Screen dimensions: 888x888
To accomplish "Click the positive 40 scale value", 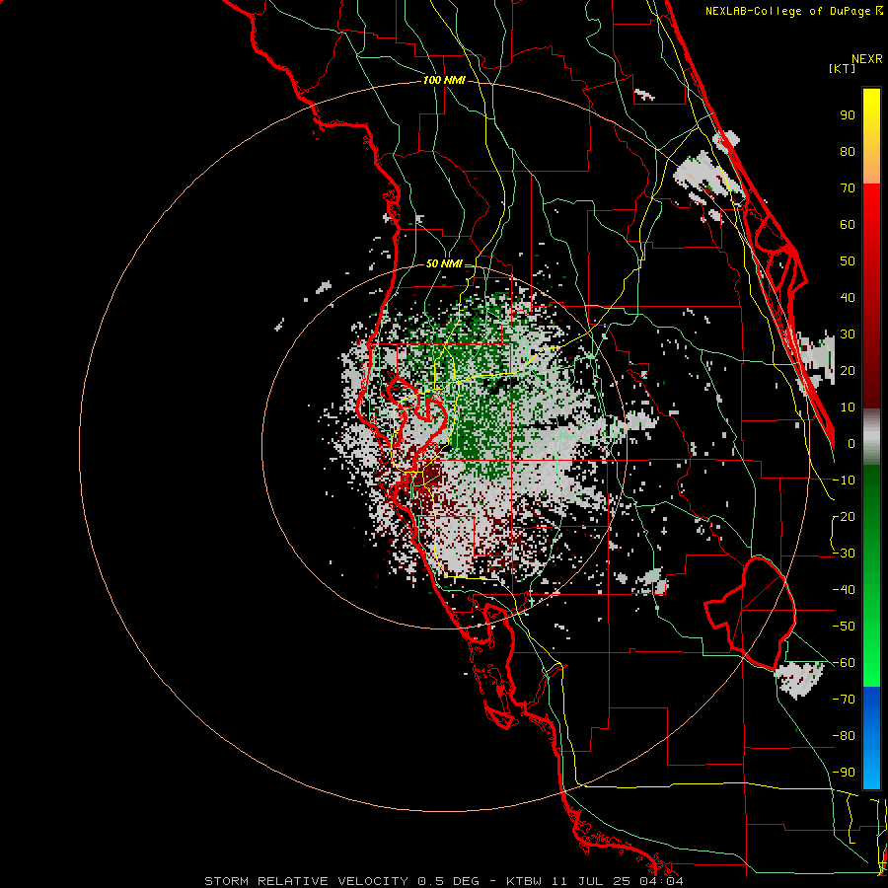I will point(848,297).
